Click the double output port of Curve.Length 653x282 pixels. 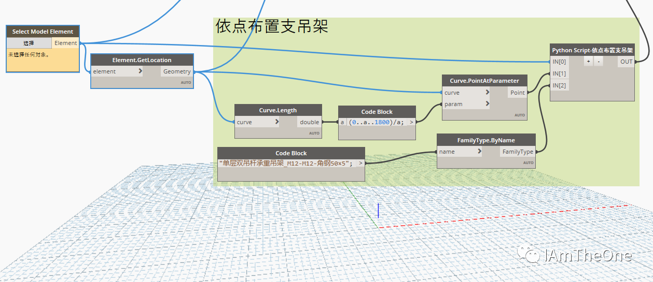click(310, 122)
